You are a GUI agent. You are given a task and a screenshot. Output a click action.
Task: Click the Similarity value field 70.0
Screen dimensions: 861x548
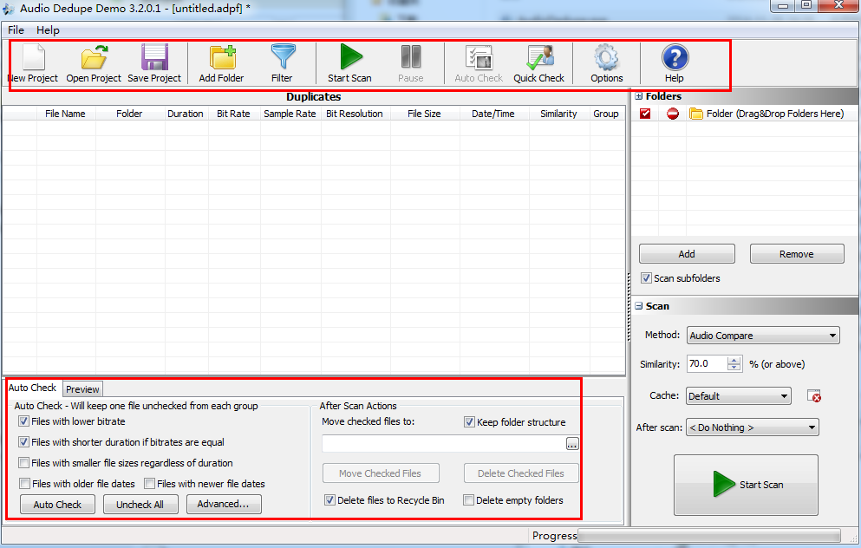coord(708,363)
